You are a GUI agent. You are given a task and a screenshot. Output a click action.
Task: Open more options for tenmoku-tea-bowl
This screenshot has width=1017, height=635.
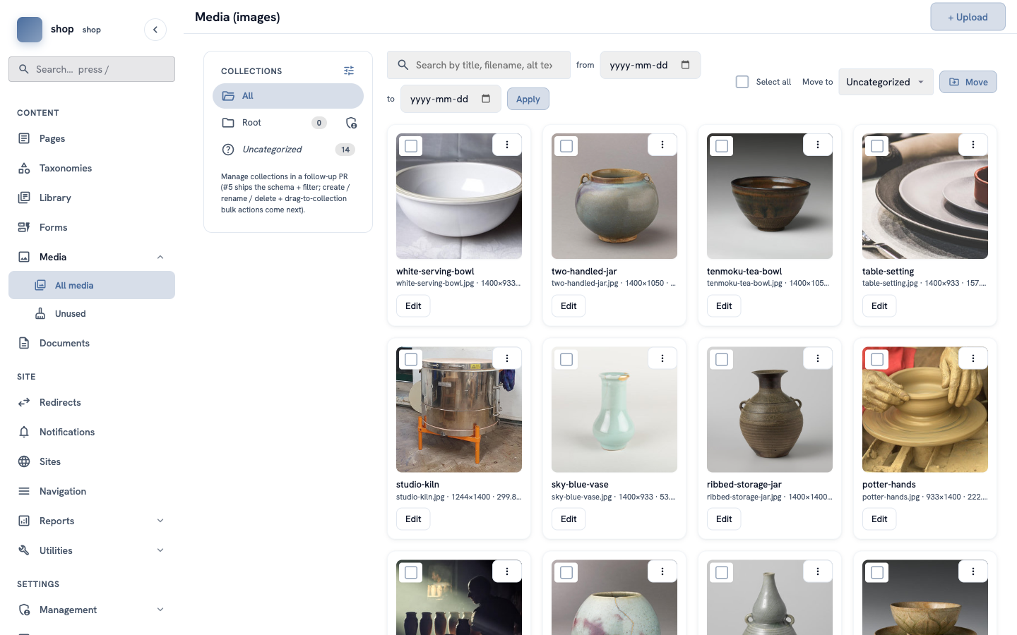click(x=818, y=145)
